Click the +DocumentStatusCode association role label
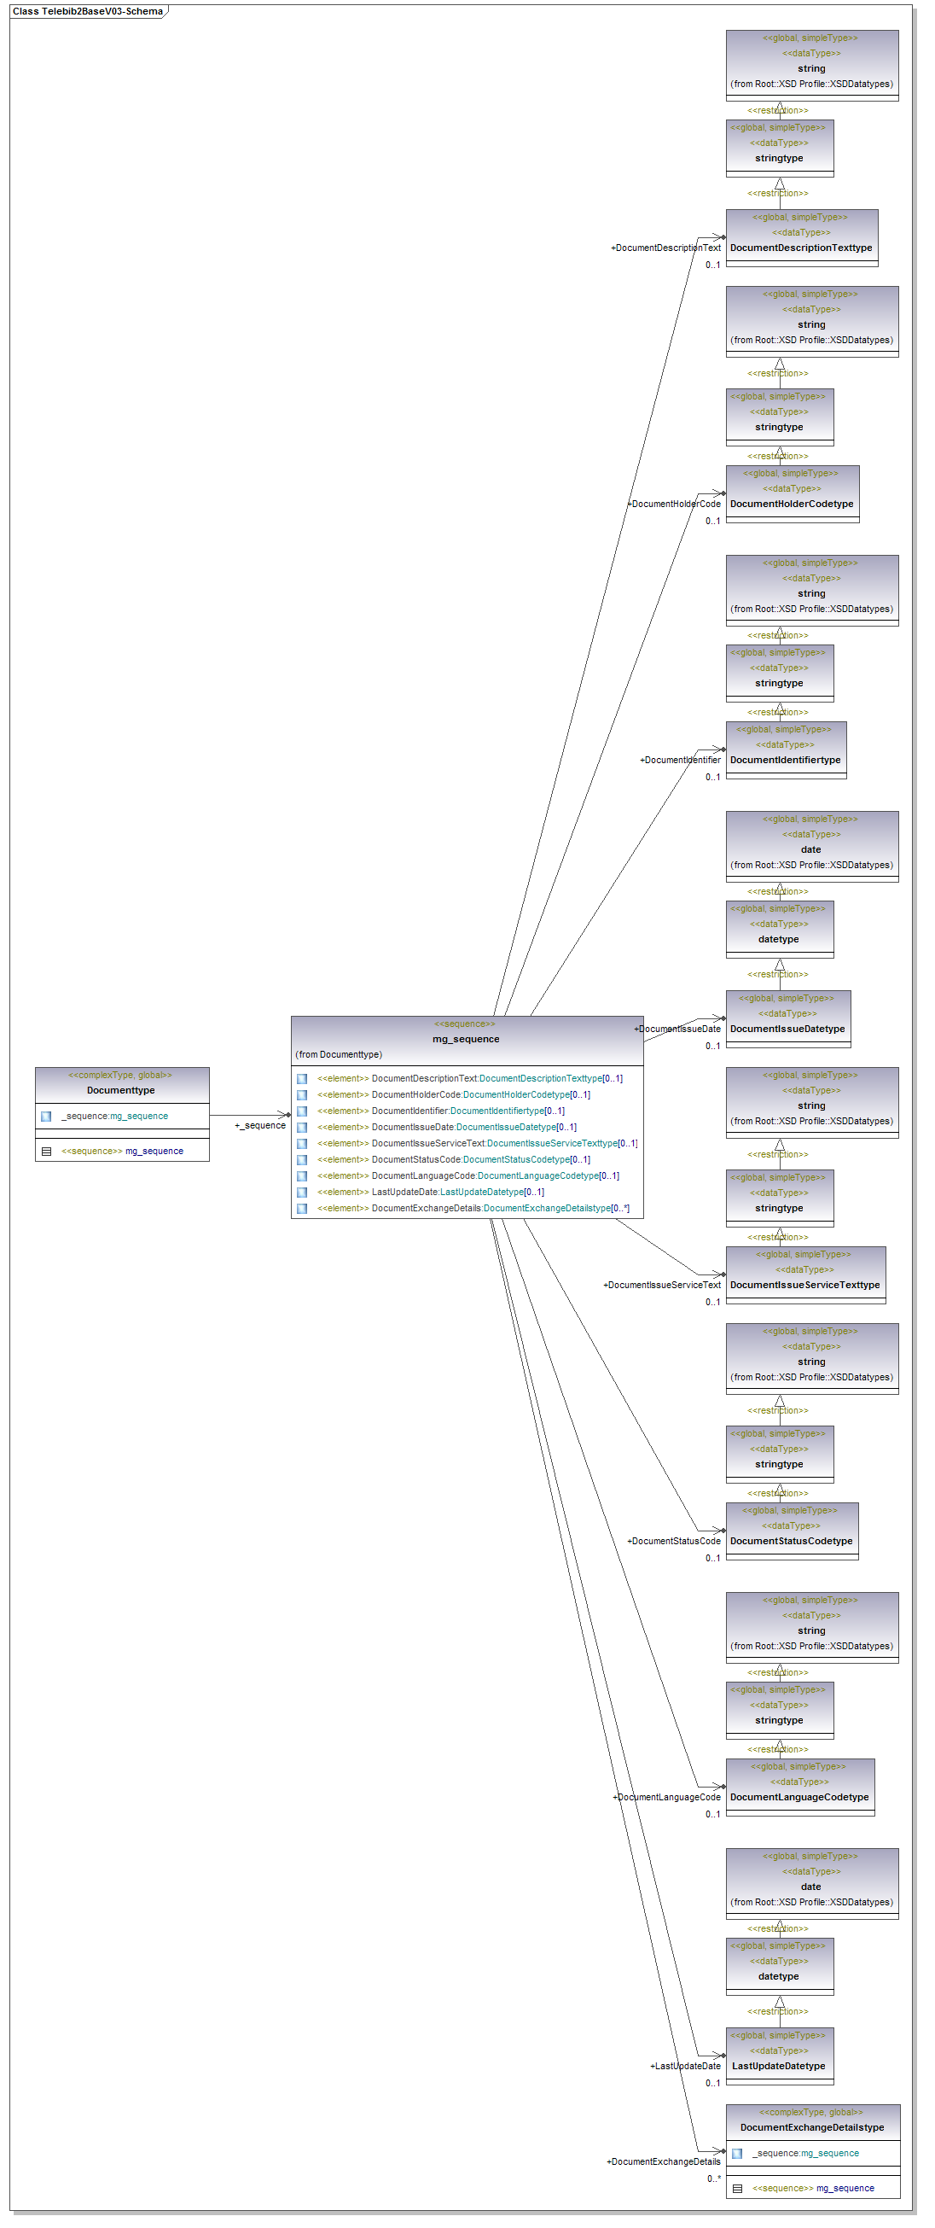Viewport: 935px width, 2228px height. [673, 1541]
